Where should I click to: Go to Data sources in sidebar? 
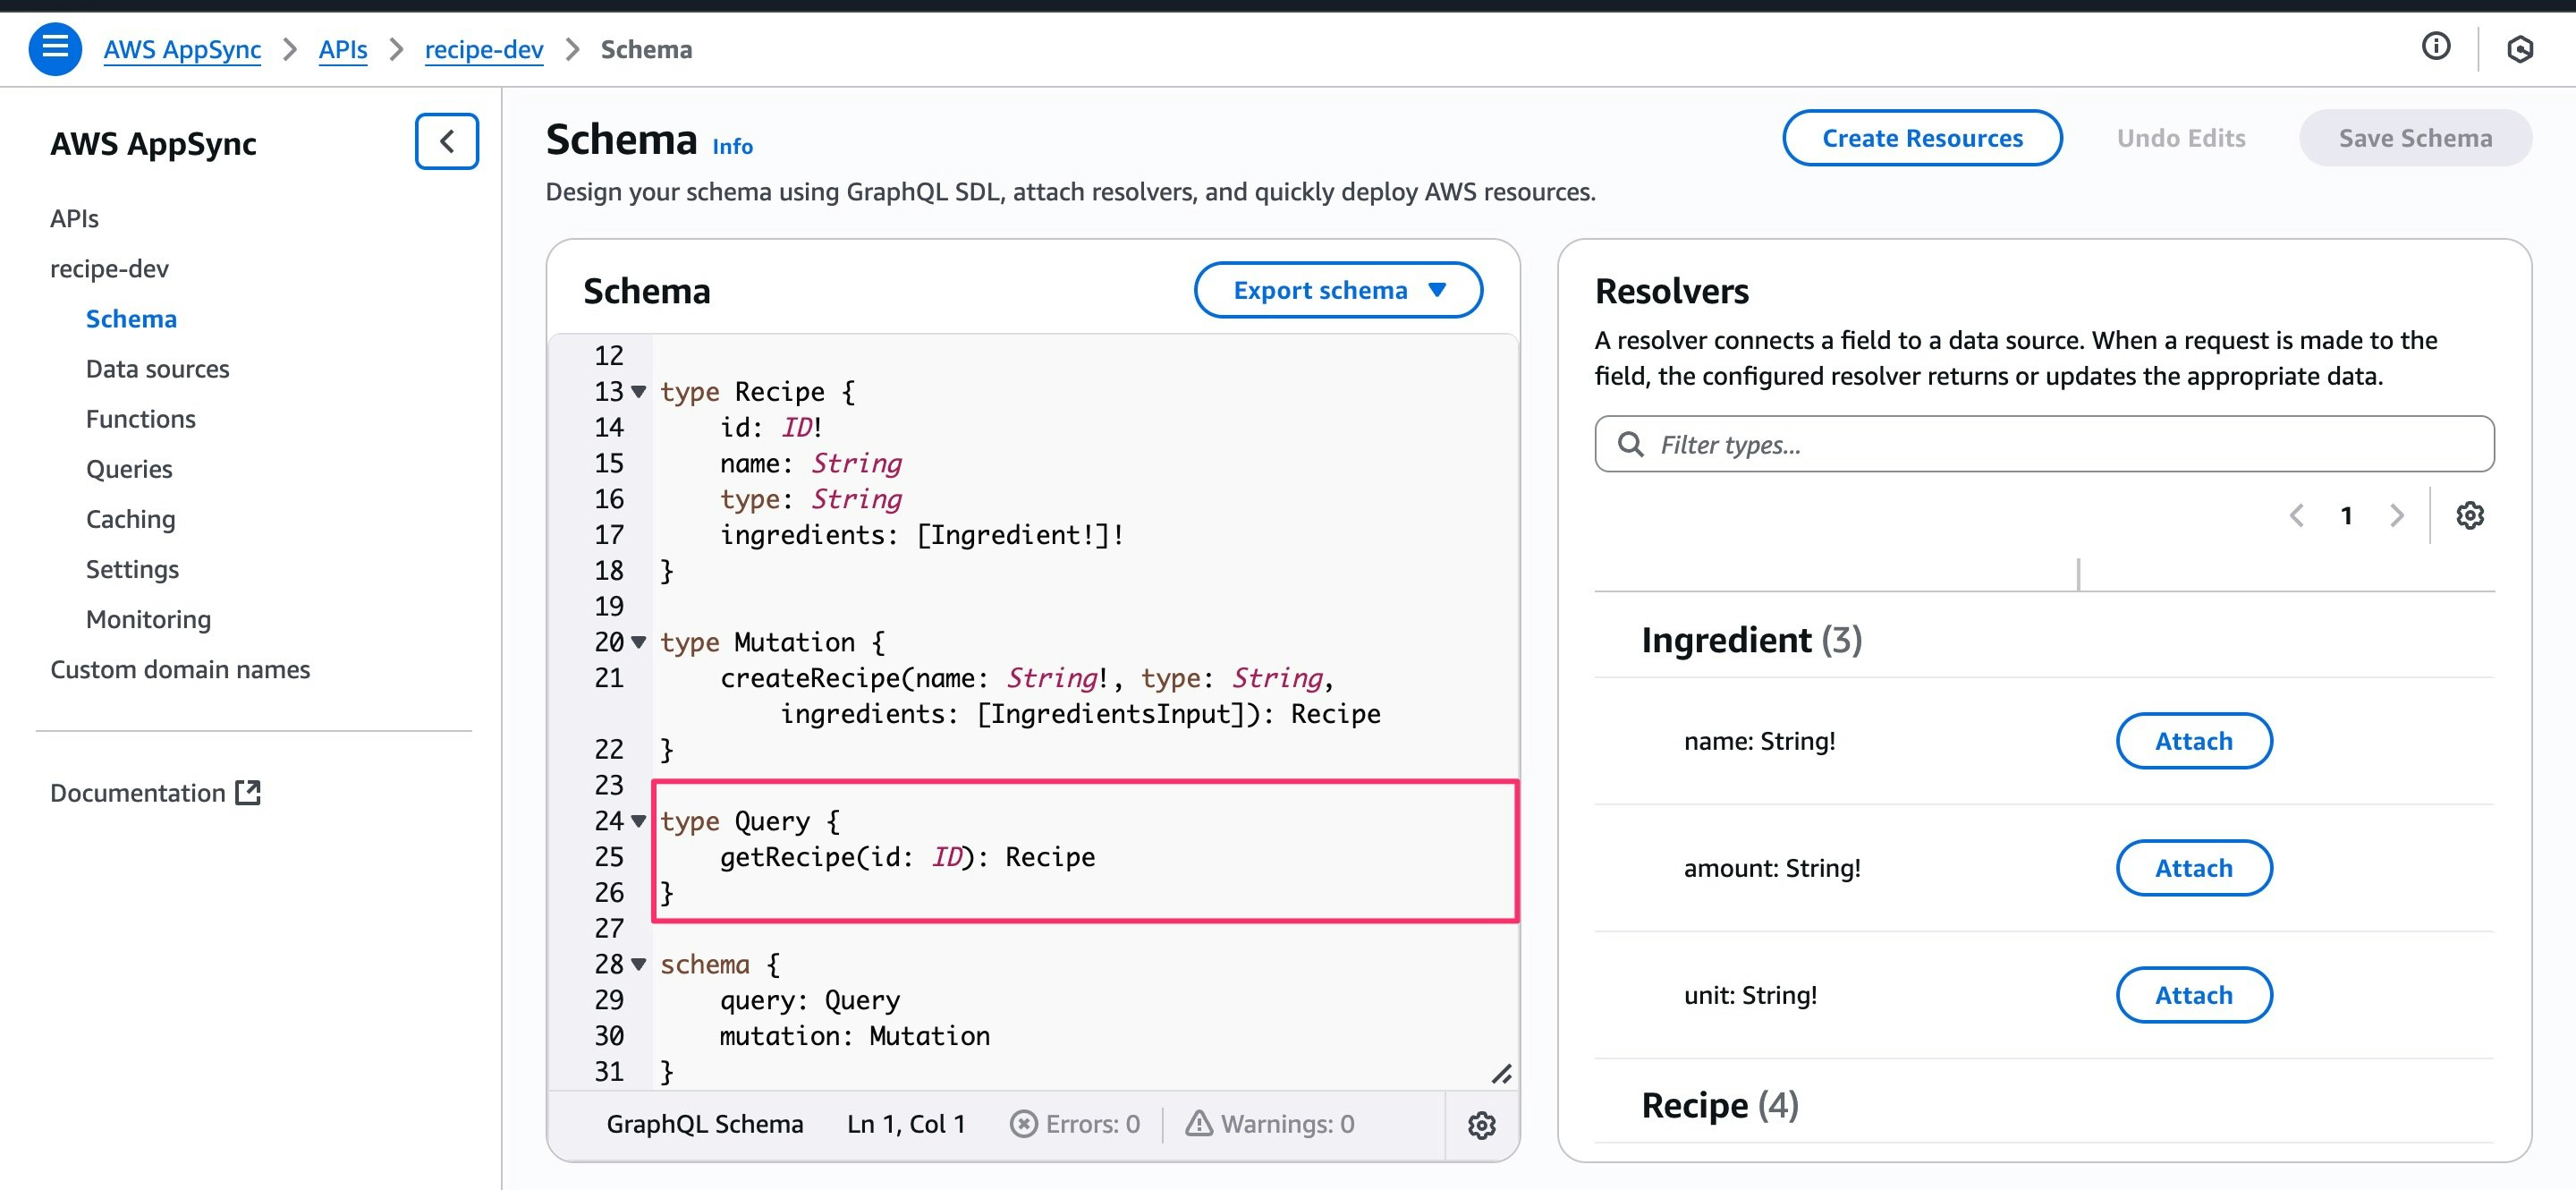(157, 369)
